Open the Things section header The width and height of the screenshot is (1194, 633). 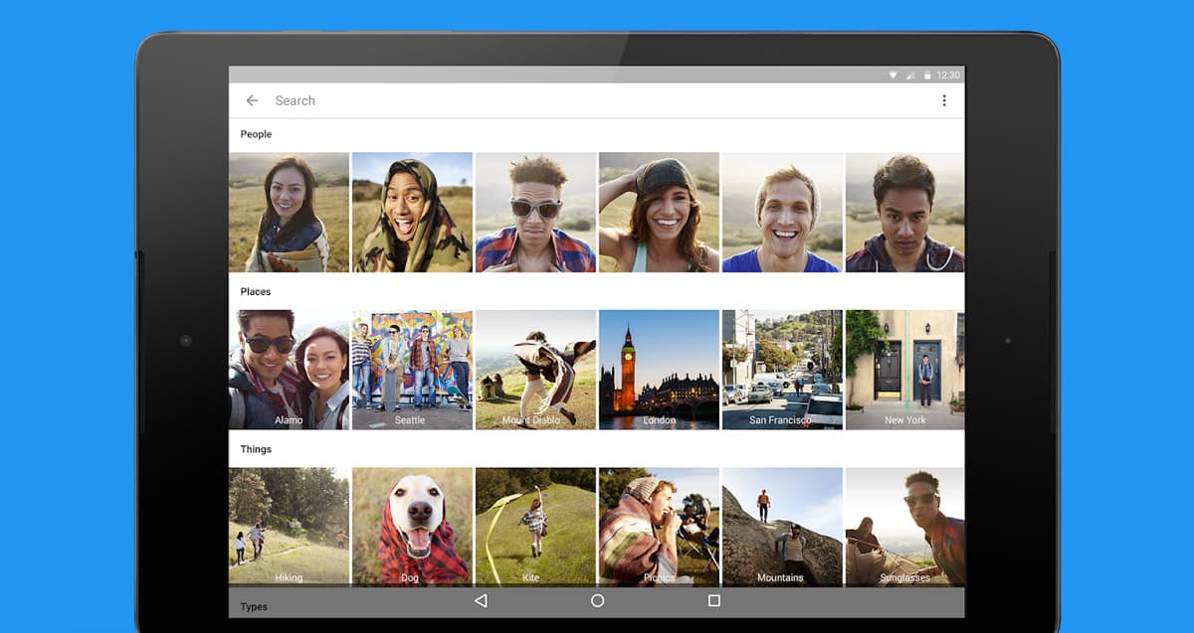pos(256,449)
